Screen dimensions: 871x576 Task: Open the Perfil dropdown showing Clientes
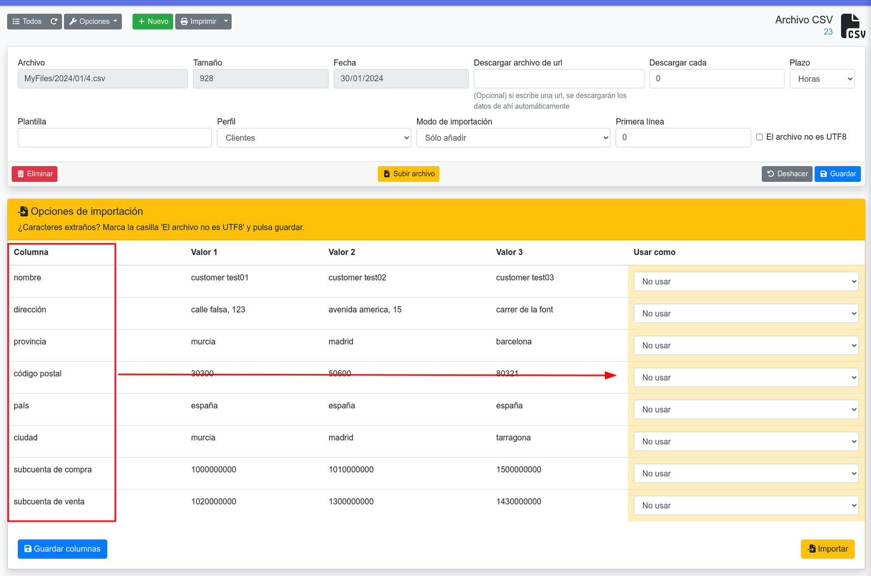click(x=314, y=138)
